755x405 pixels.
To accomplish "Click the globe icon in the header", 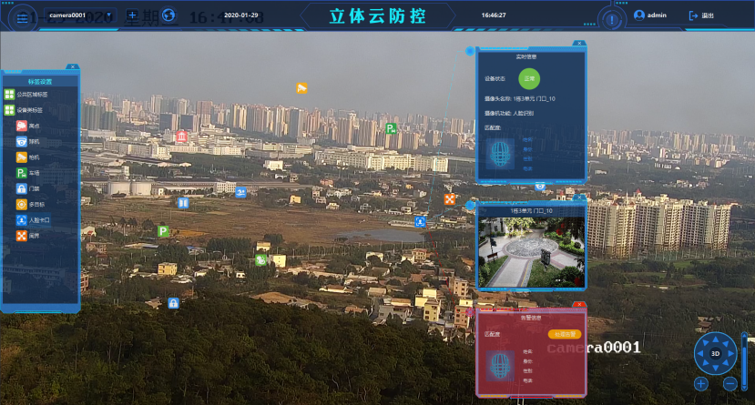I will (168, 15).
